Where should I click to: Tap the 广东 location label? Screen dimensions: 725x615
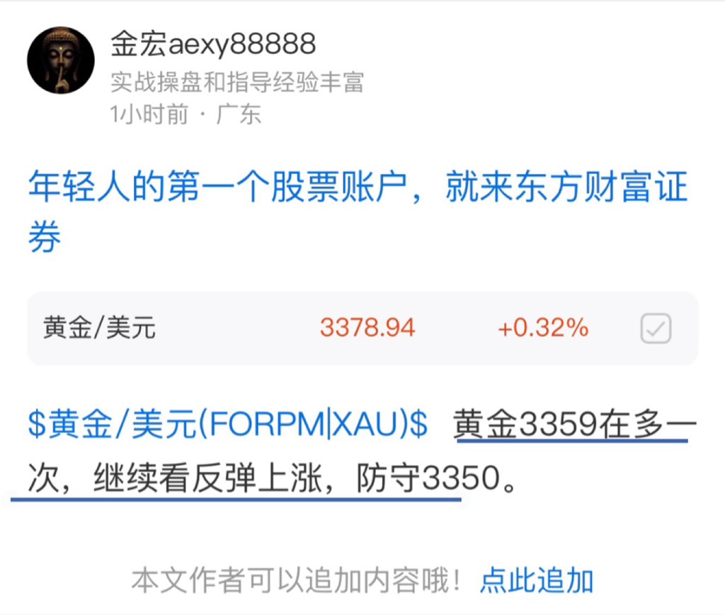coord(239,114)
